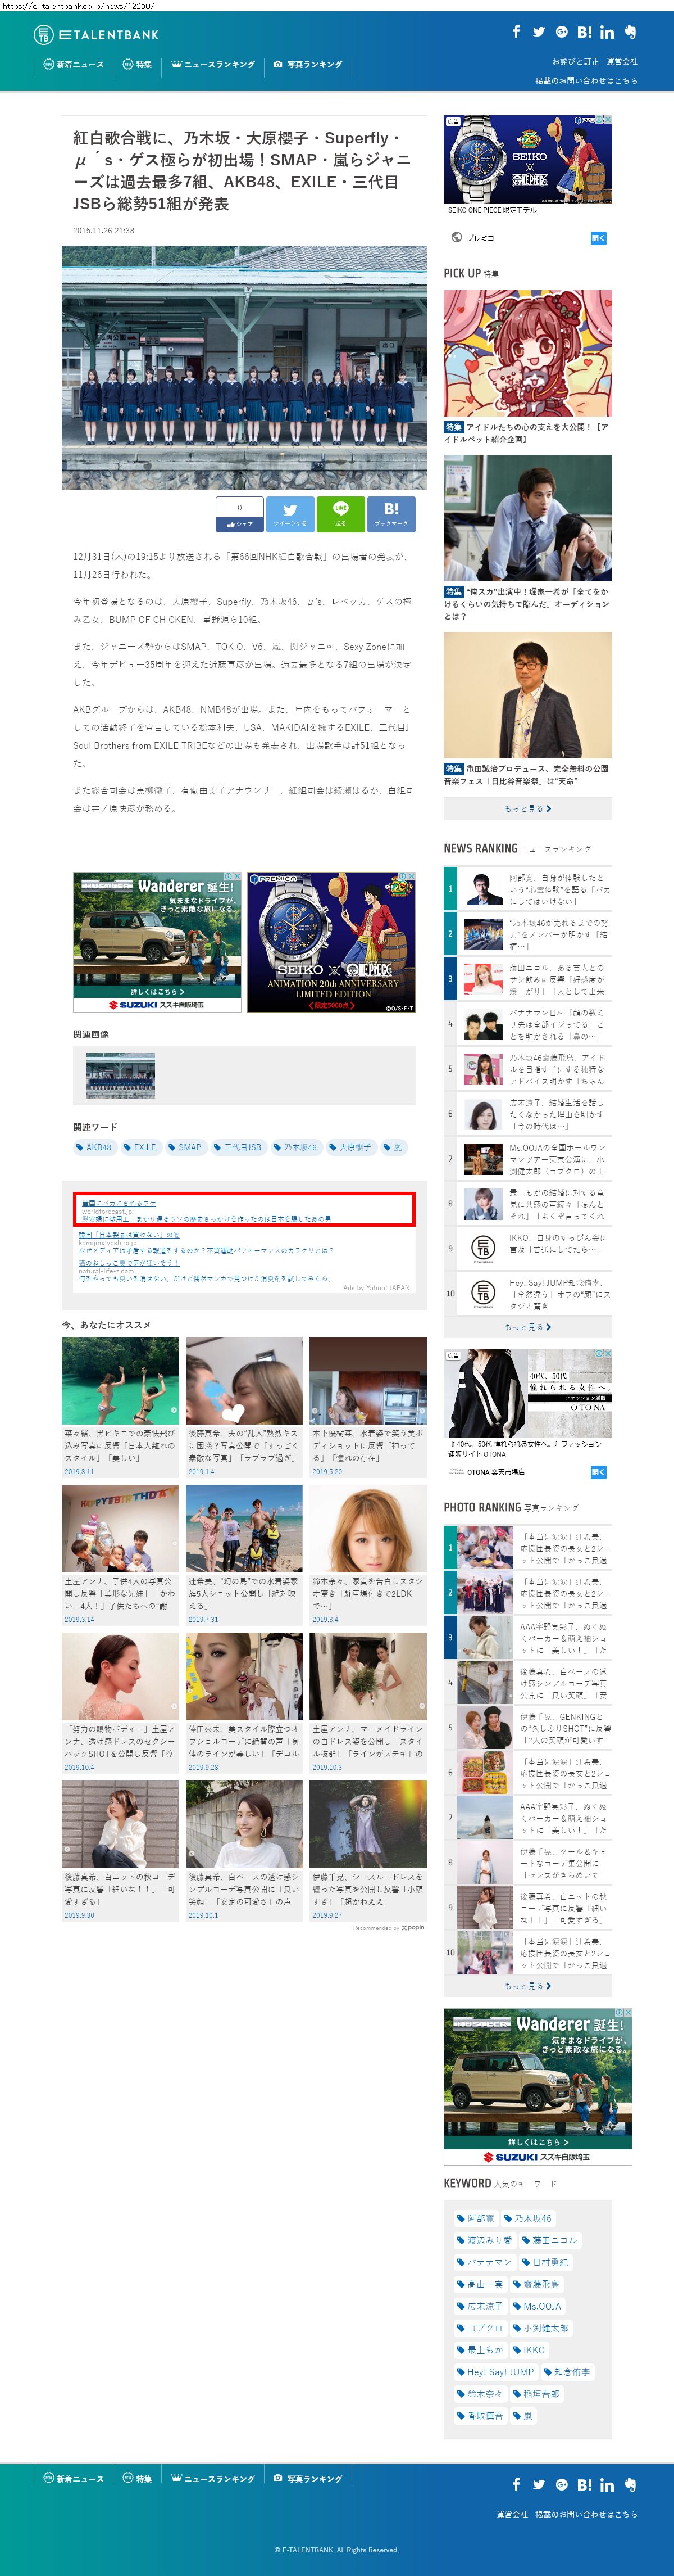Click the Twitter bird icon in the header
Screen dimensions: 674x2576
pyautogui.click(x=539, y=32)
